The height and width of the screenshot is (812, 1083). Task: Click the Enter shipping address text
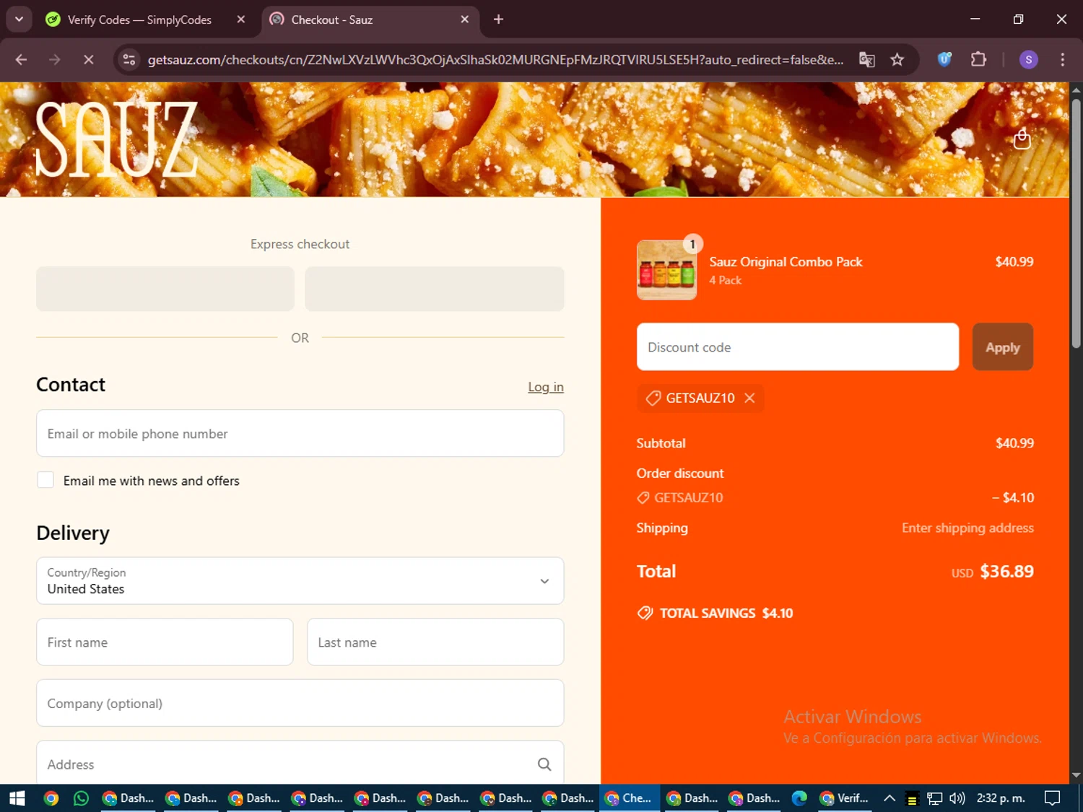coord(967,528)
